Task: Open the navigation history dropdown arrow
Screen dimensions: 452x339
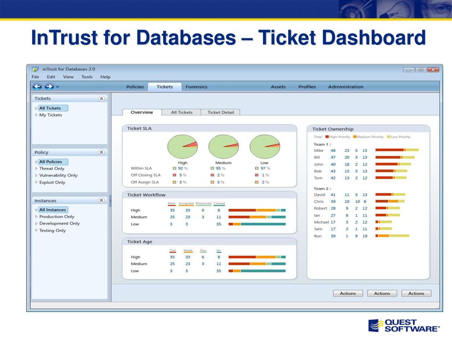Action: (58, 87)
